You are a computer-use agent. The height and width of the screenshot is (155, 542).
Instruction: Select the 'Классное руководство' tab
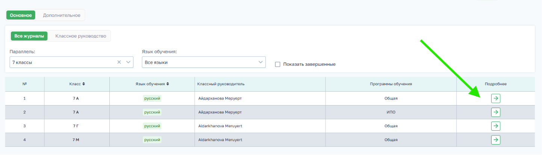point(81,36)
